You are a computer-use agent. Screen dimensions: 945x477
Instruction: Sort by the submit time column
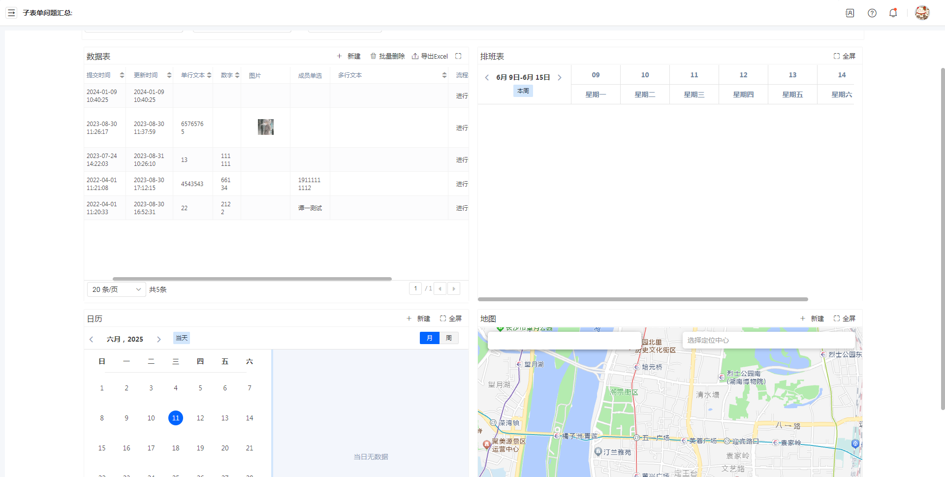pos(122,75)
